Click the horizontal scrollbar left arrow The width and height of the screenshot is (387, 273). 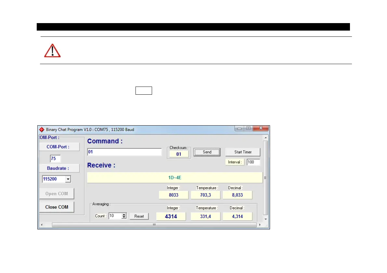(x=42, y=225)
